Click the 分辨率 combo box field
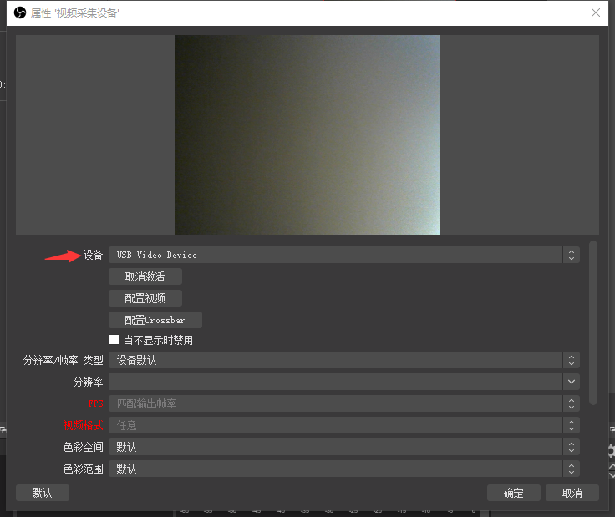Image resolution: width=615 pixels, height=517 pixels. point(334,382)
